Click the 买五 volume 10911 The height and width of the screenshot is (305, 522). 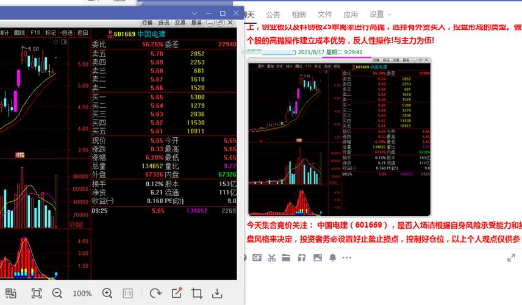[196, 131]
